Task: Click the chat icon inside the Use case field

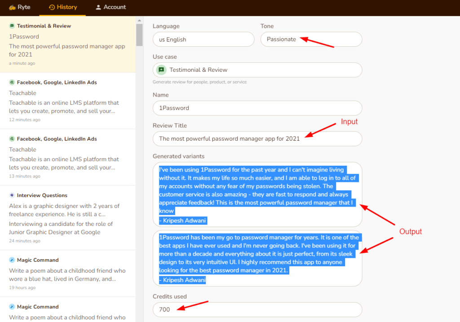Action: [161, 70]
